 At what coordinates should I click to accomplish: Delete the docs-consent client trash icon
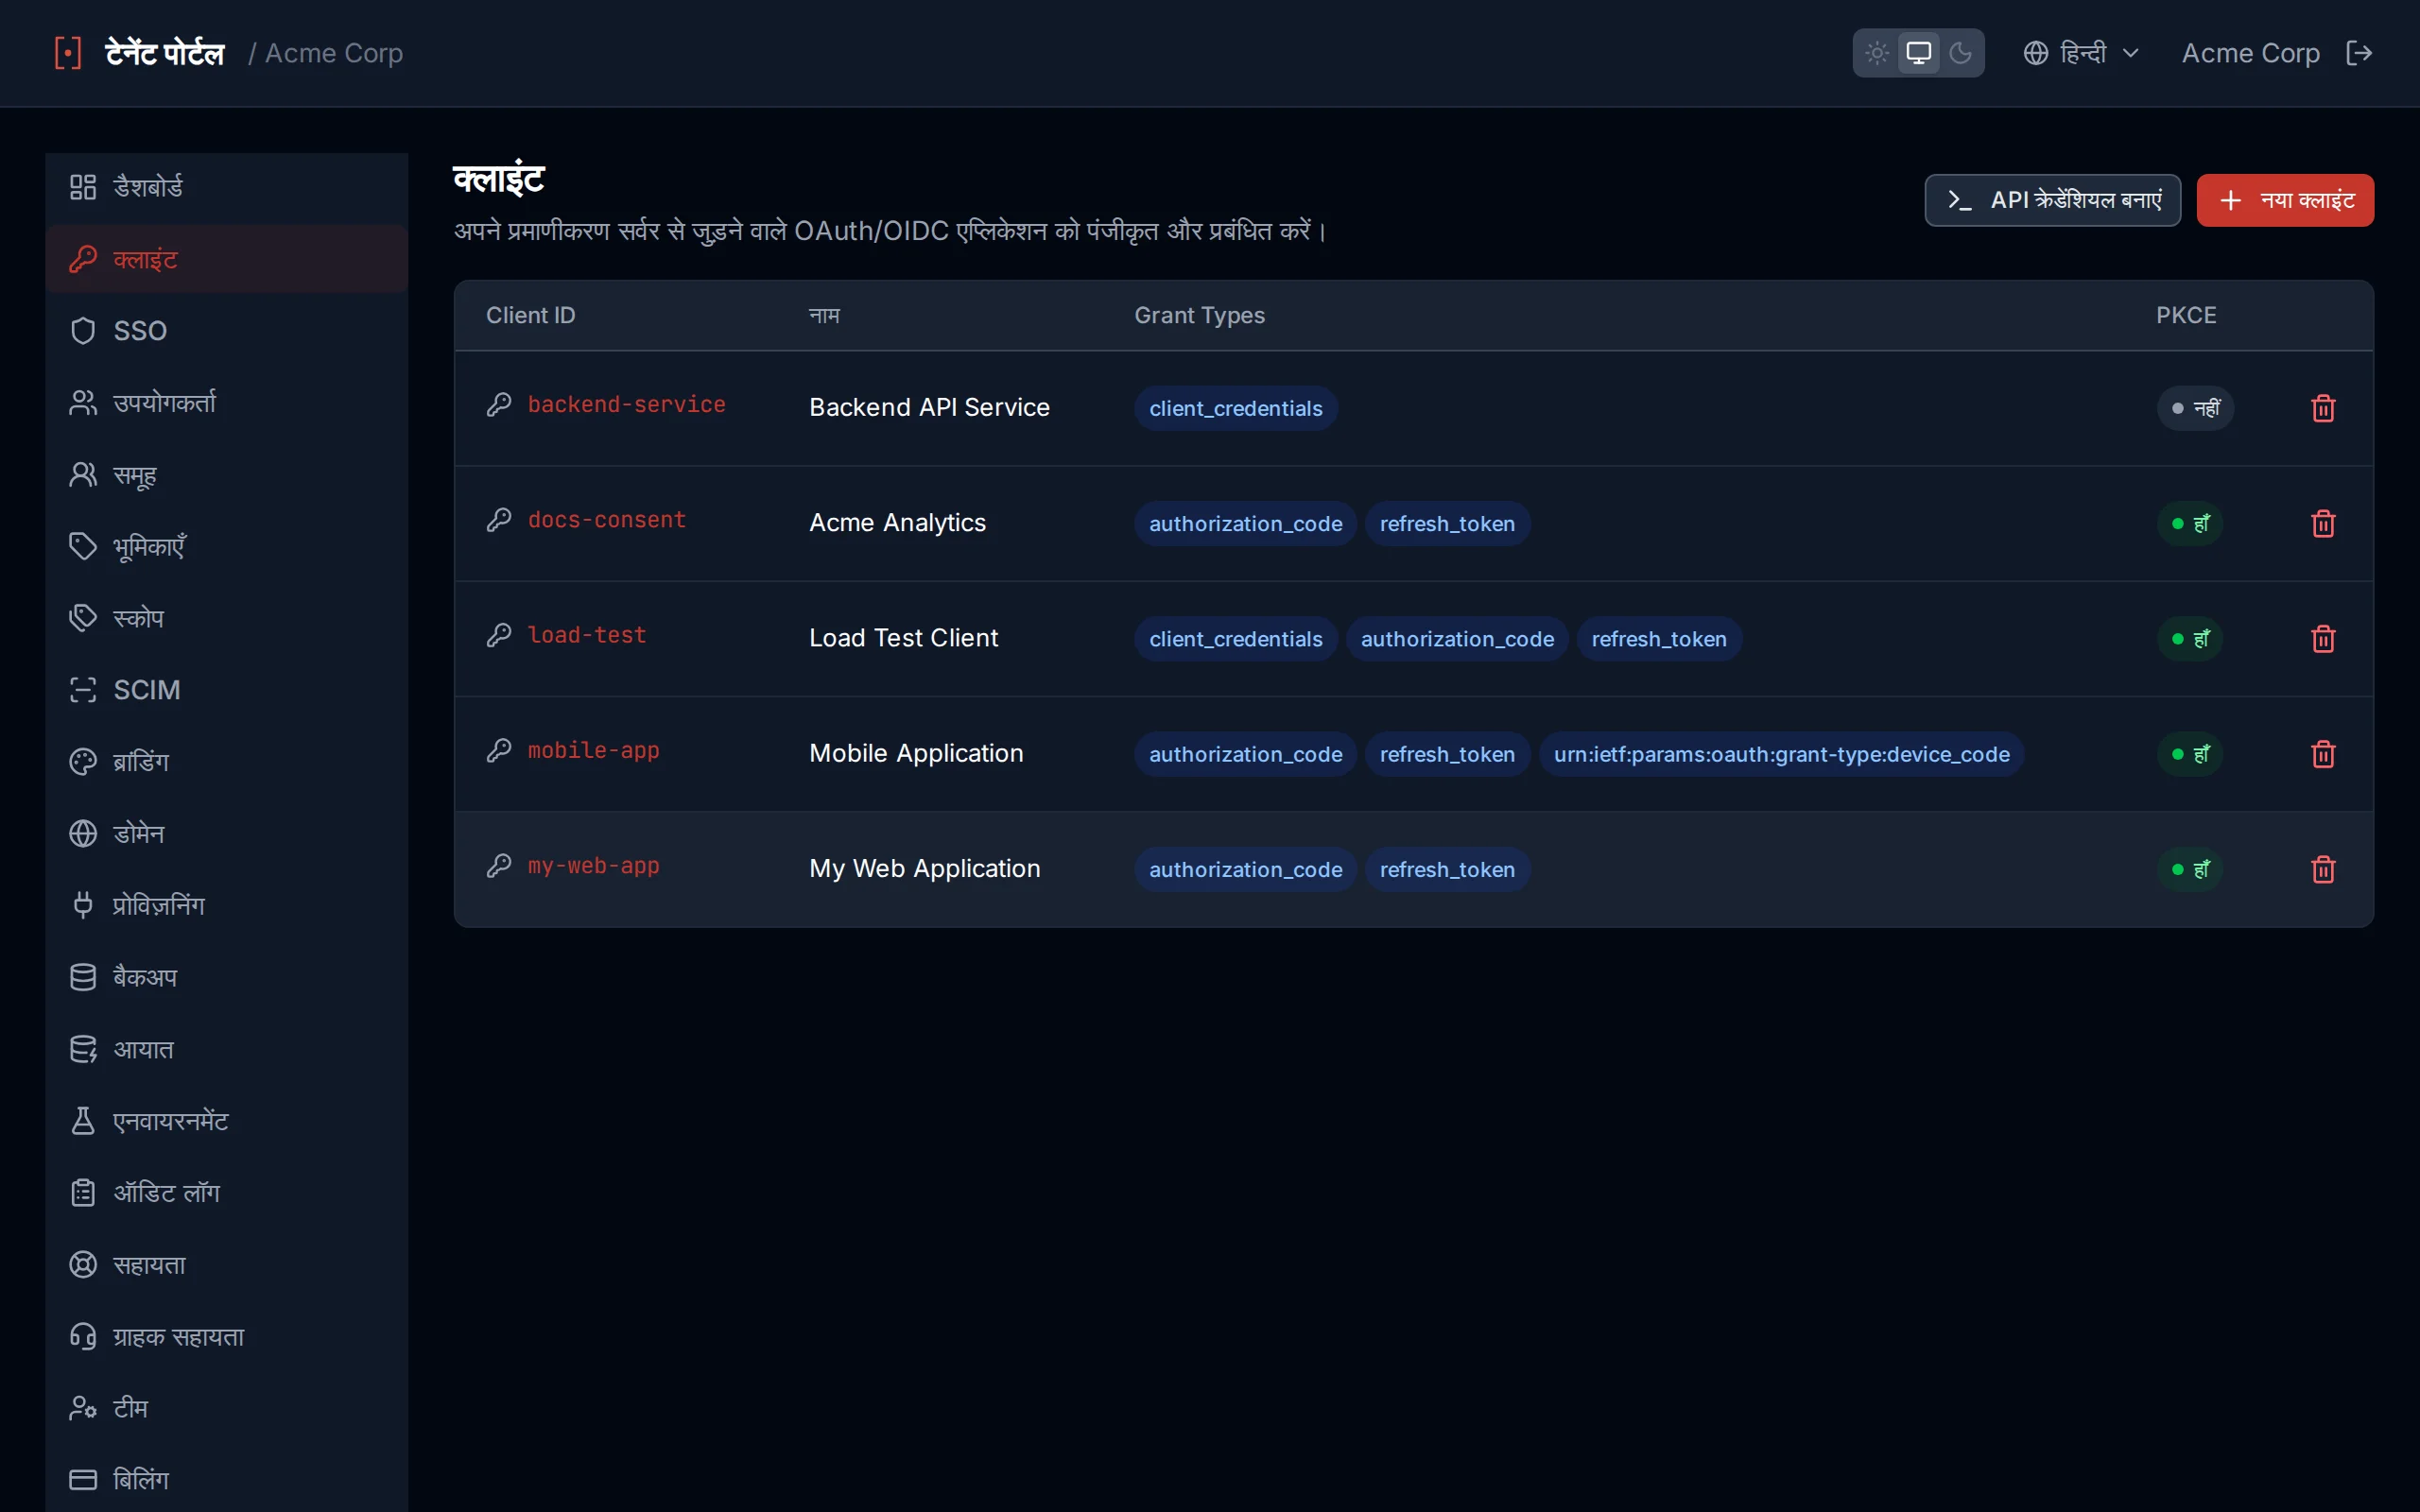coord(2323,524)
